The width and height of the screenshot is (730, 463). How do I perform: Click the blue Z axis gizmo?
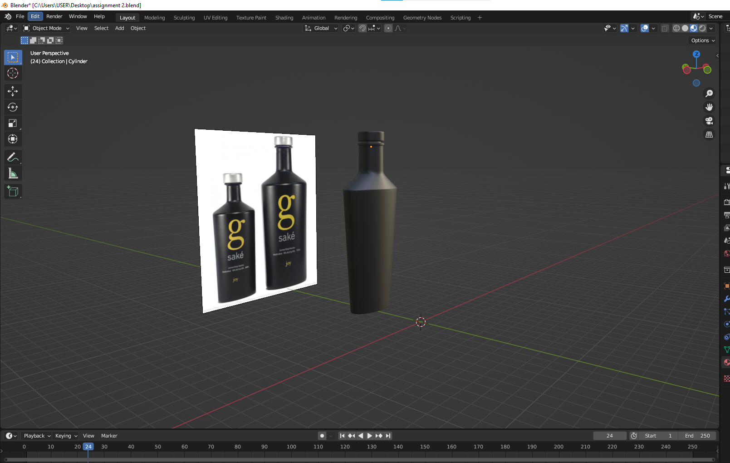click(x=696, y=54)
